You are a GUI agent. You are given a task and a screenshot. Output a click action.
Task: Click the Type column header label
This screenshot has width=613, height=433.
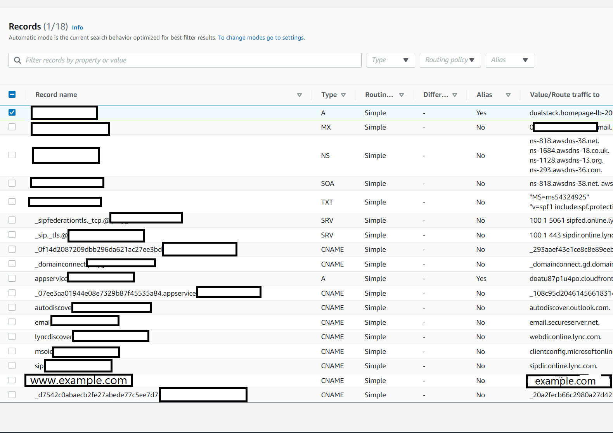coord(329,95)
